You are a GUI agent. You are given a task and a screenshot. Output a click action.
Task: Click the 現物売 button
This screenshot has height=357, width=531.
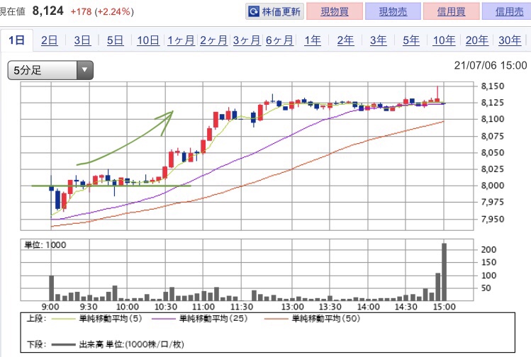click(x=393, y=11)
